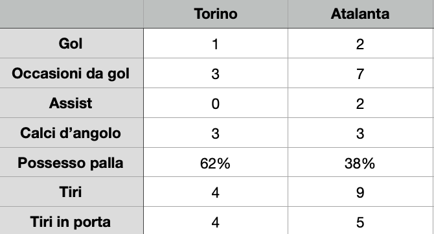Select the 38% possession cell
Image resolution: width=434 pixels, height=234 pixels.
click(360, 162)
